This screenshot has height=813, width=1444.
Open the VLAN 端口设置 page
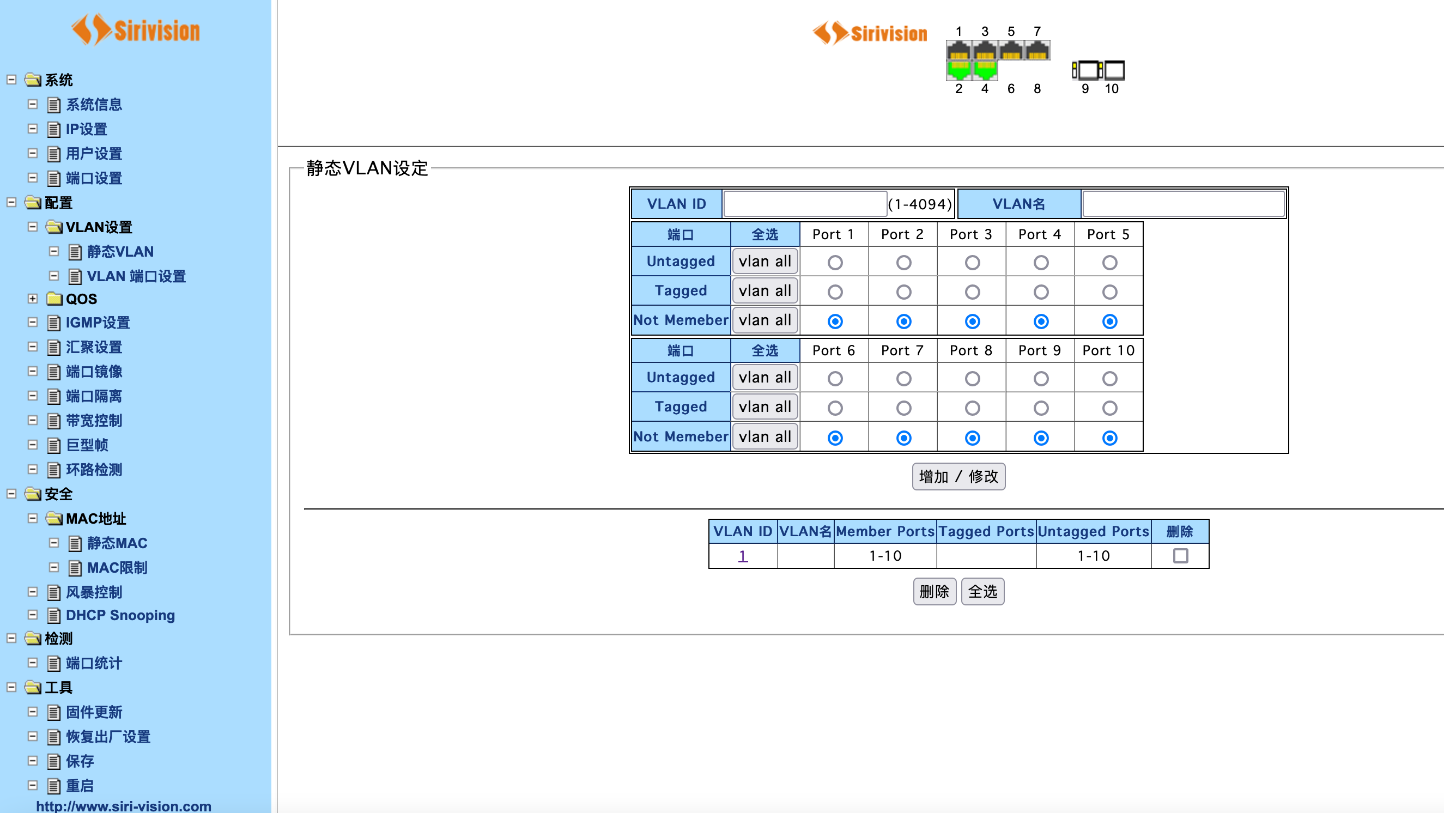(136, 276)
